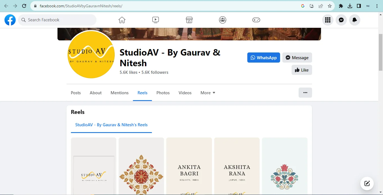
Task: Switch to Mentions tab
Action: point(119,93)
